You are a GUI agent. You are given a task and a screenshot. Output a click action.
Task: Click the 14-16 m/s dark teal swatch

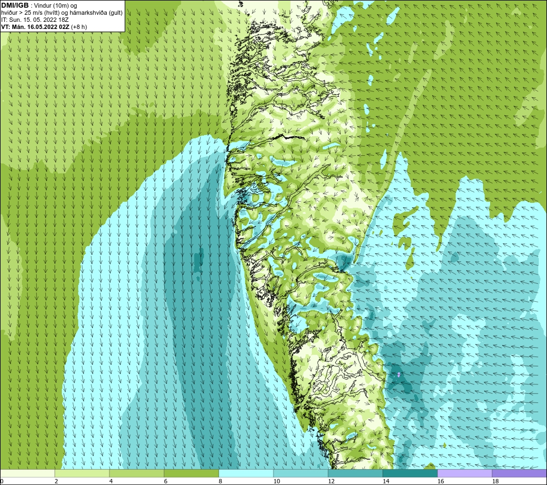click(410, 473)
